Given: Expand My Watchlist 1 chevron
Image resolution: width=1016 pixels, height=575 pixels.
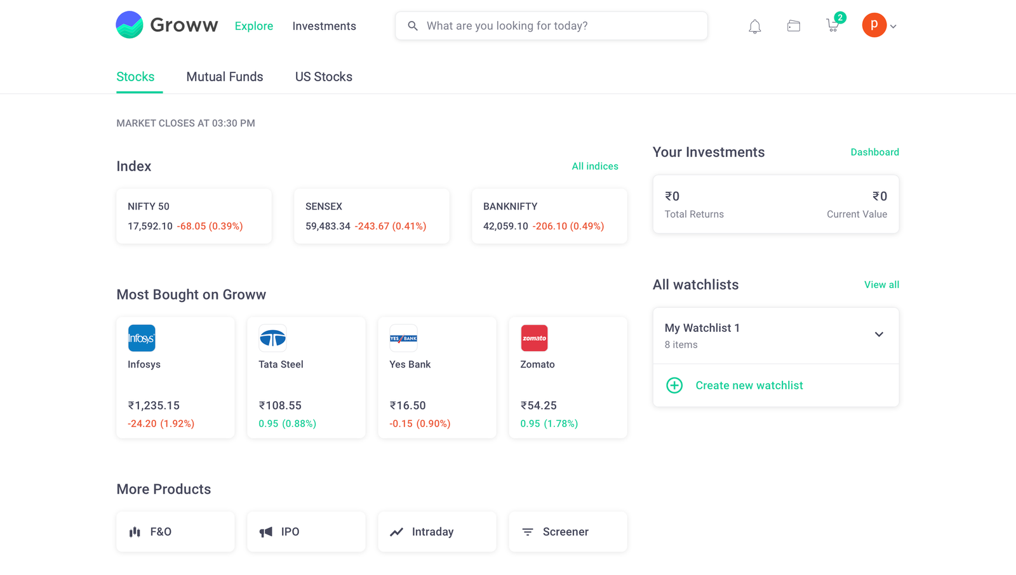Looking at the screenshot, I should (879, 334).
